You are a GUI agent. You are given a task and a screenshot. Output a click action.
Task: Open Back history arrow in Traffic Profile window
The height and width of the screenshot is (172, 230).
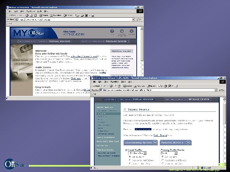tap(102, 86)
